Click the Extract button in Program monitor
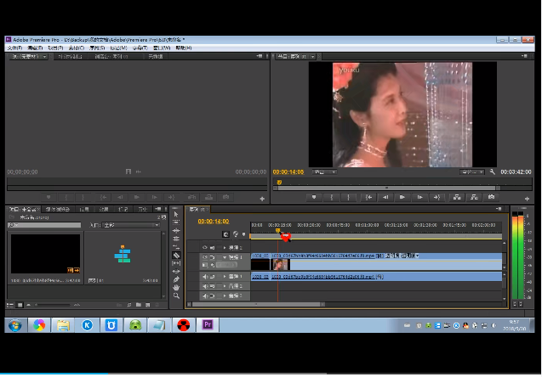Screen dimensions: 542x377 tap(474, 197)
